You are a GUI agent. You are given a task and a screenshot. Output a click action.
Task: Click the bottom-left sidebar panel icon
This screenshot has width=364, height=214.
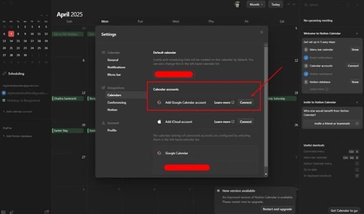[x=3, y=212]
